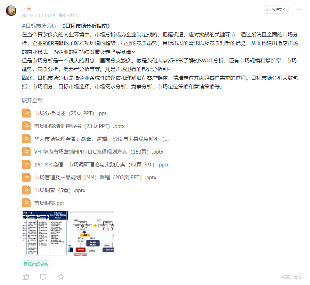
Task: Open the three-dot more options menu
Action: [x=299, y=10]
